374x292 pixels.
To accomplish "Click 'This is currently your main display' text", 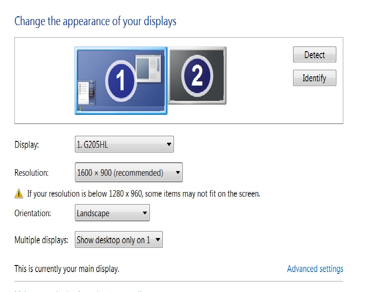I will 67,269.
